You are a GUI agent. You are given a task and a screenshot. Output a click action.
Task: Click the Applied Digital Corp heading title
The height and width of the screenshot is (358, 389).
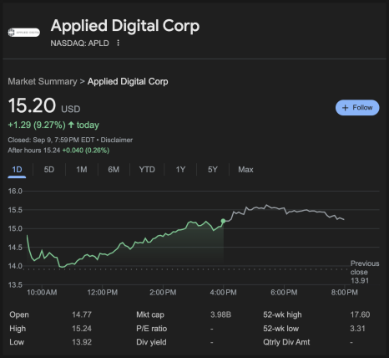125,26
